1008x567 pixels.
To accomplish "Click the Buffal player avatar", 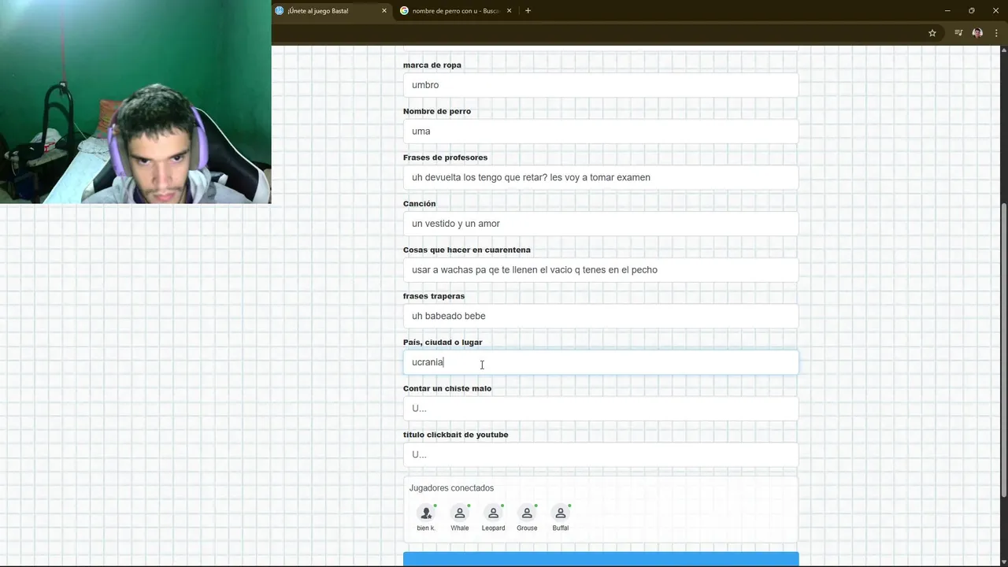I will 560,513.
